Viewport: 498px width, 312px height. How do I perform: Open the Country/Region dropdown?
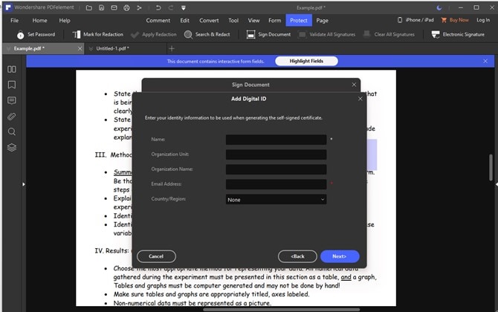click(276, 199)
